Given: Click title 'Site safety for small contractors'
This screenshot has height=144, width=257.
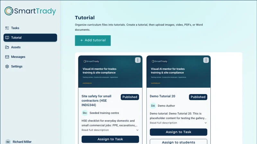Looking at the screenshot, I should 97,100.
